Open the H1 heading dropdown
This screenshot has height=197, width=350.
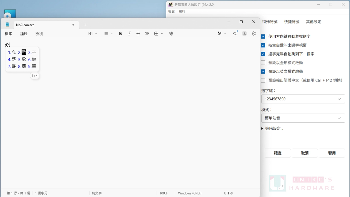click(93, 33)
